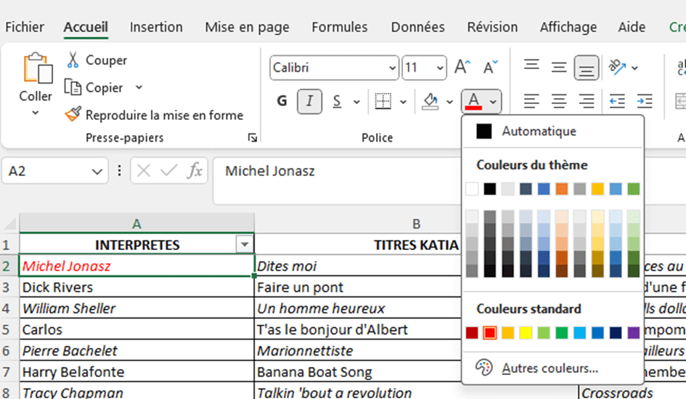686x399 pixels.
Task: Open the Calibri font name dropdown
Action: click(391, 68)
